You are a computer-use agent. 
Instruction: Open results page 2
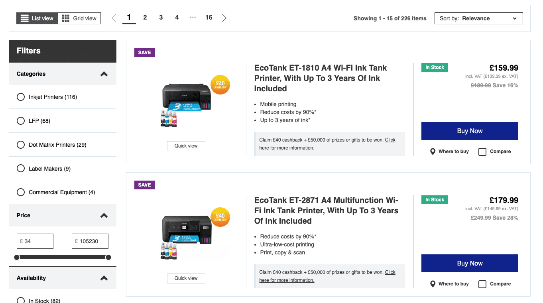coord(145,18)
